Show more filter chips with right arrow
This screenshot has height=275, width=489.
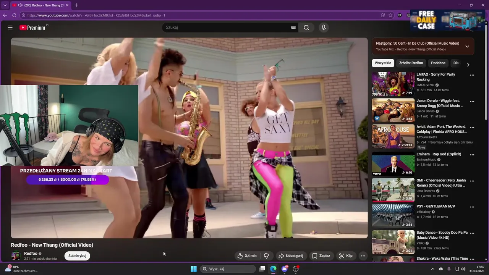(x=468, y=64)
